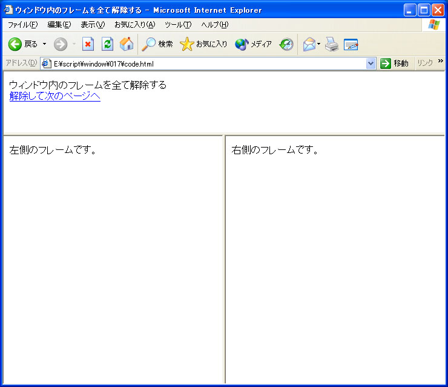Expand the address bar dropdown arrow

371,63
